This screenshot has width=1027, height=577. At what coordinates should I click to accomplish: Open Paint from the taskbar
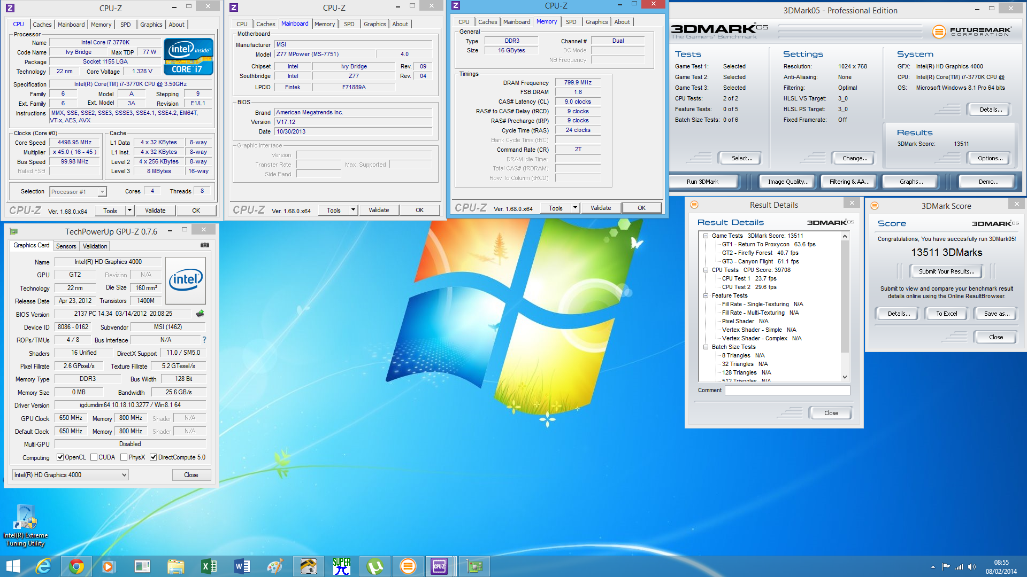click(275, 566)
